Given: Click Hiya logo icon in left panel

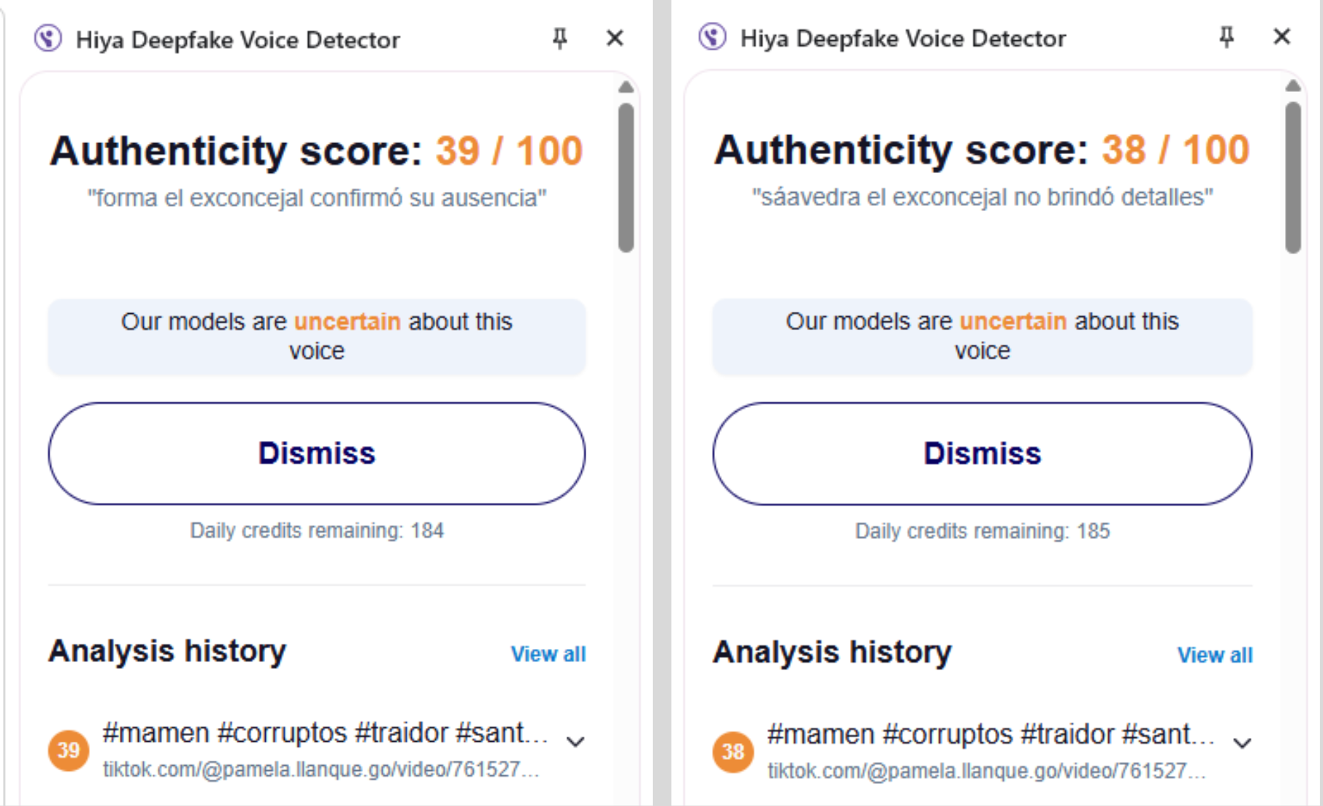Looking at the screenshot, I should 48,39.
